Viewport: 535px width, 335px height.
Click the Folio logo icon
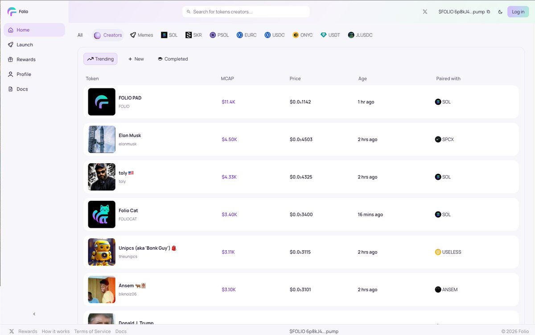point(12,12)
